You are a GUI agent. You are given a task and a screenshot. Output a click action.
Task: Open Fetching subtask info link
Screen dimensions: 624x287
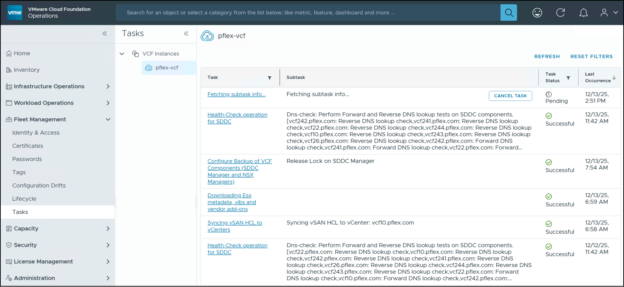pos(237,94)
